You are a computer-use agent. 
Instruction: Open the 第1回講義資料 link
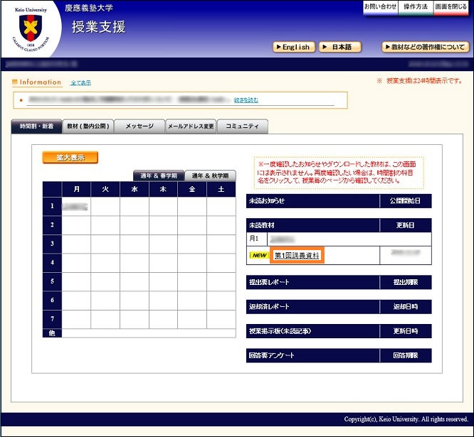coord(297,255)
